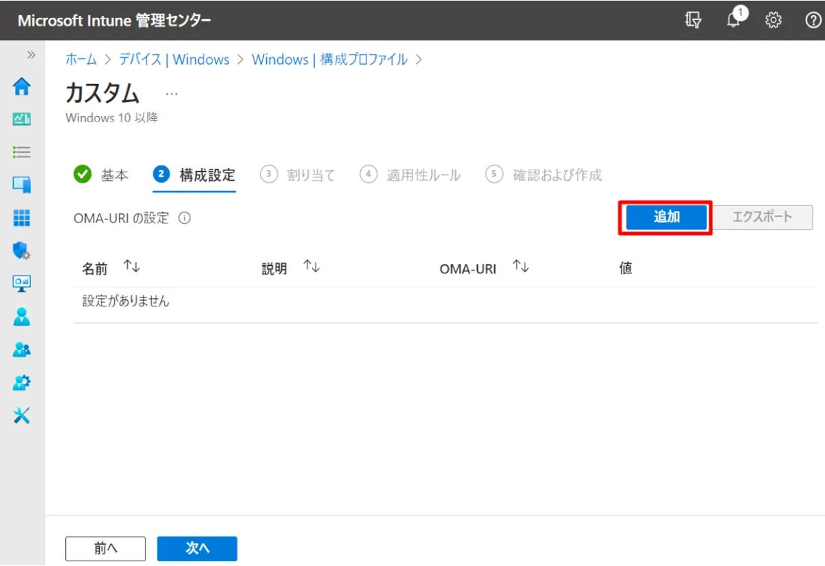Image resolution: width=825 pixels, height=566 pixels.
Task: Switch to the 基本 step tab
Action: click(x=101, y=175)
